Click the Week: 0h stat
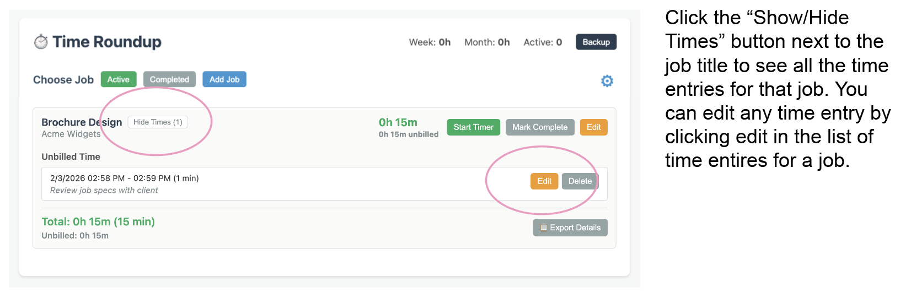This screenshot has width=911, height=297. click(430, 42)
